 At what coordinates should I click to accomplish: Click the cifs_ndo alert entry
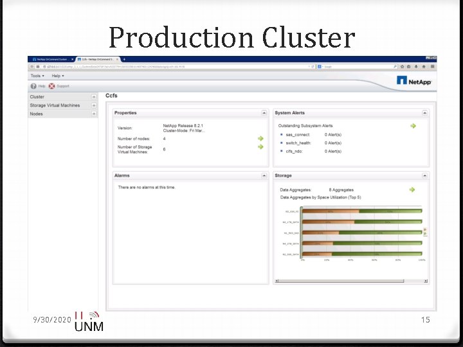click(313, 152)
